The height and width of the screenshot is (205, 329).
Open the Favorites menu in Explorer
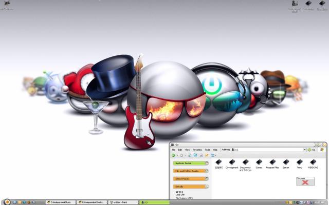[x=197, y=150]
